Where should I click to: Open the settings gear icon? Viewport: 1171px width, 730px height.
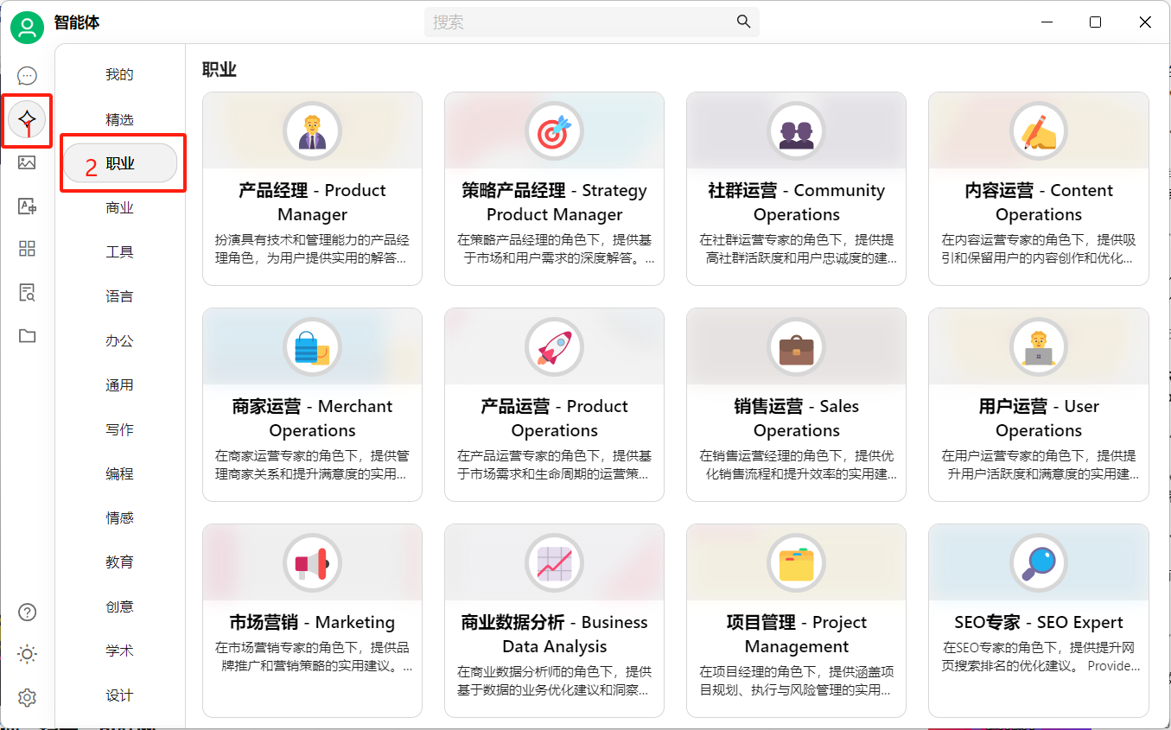point(27,696)
